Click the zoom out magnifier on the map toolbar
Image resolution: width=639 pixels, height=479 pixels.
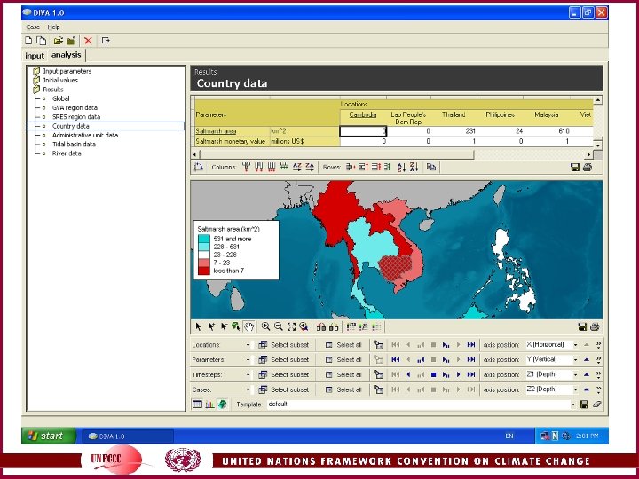click(279, 326)
